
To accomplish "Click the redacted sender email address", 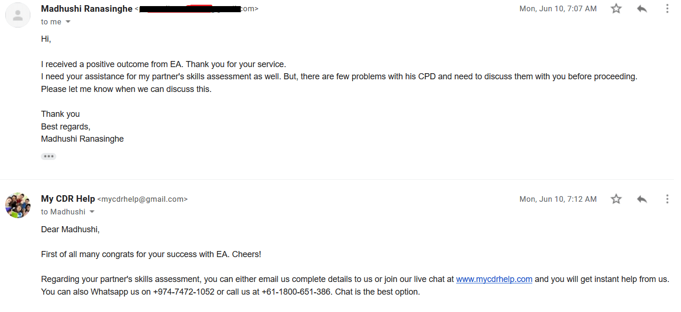I will [x=197, y=8].
